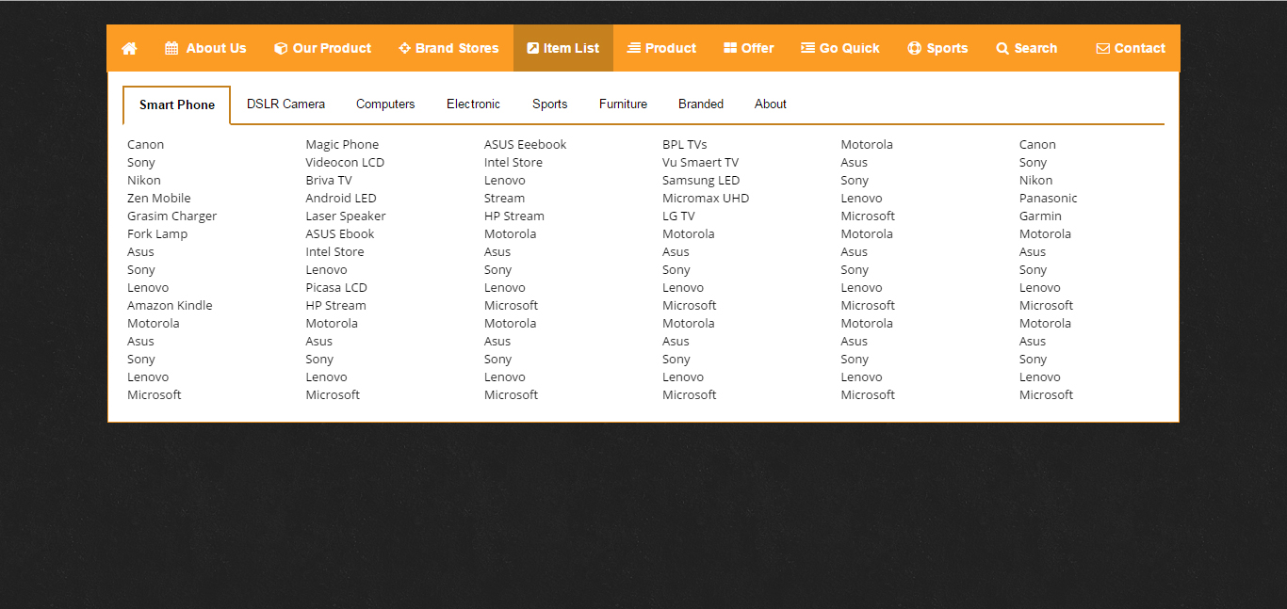Open the Panasonic link

pyautogui.click(x=1049, y=198)
